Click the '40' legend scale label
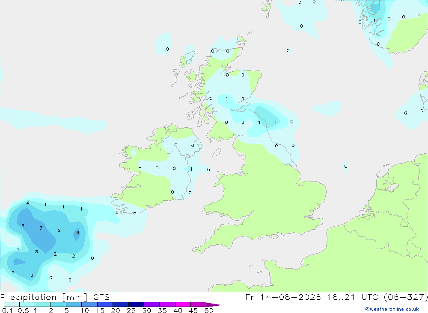The image size is (428, 313). [x=178, y=310]
